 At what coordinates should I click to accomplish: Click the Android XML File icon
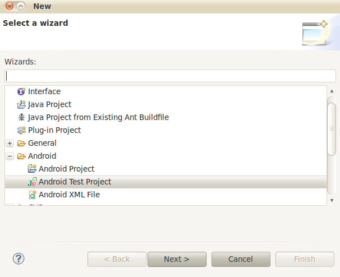(x=32, y=195)
